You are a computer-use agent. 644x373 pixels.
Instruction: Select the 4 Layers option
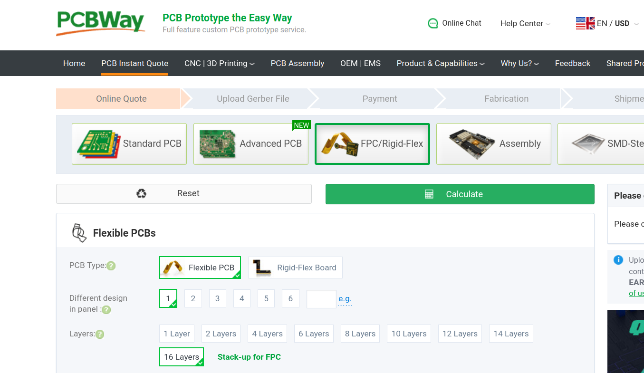point(267,334)
